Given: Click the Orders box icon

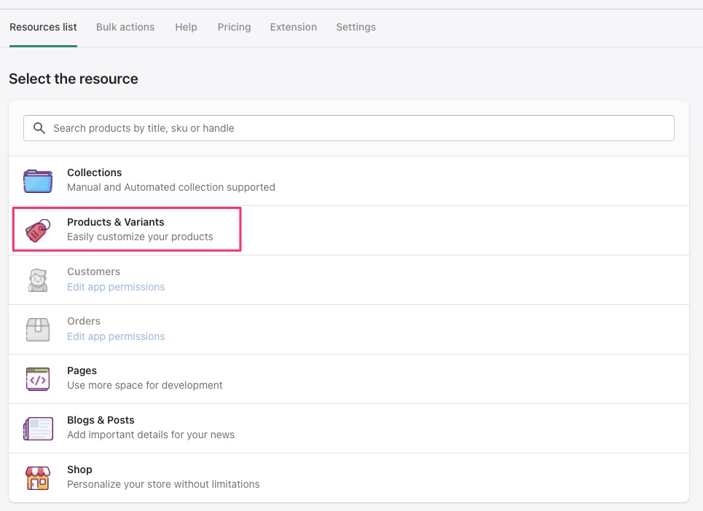Looking at the screenshot, I should [x=38, y=330].
